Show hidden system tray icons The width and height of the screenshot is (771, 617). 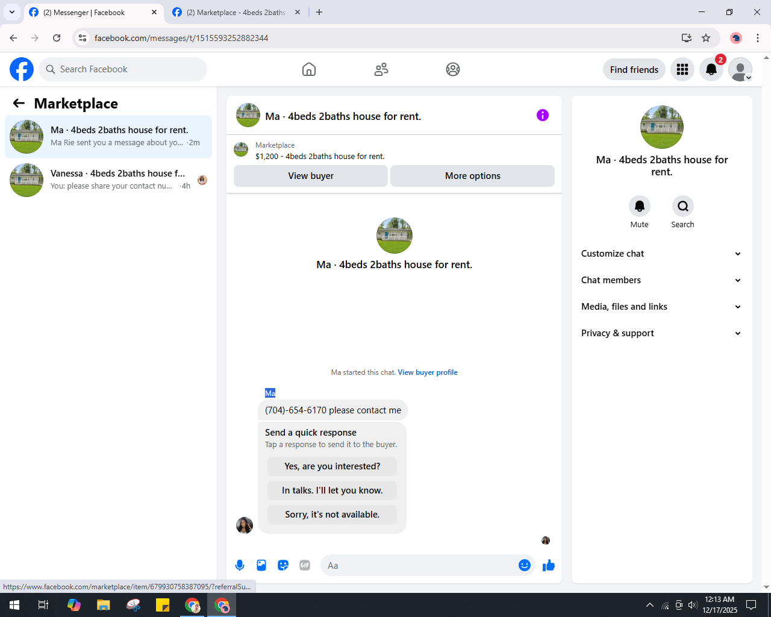tap(649, 605)
